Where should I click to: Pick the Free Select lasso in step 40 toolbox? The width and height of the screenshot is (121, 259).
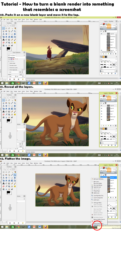(9, 28)
